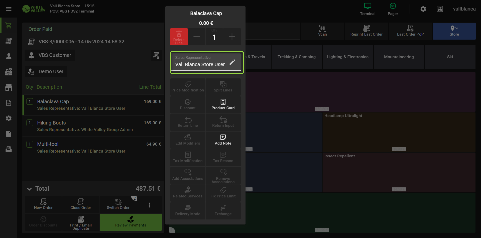The height and width of the screenshot is (238, 481).
Task: Click Add Note
Action: coord(223,140)
